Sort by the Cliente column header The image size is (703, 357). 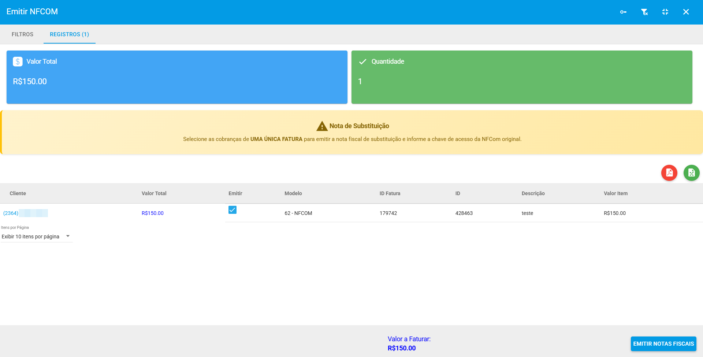point(18,193)
